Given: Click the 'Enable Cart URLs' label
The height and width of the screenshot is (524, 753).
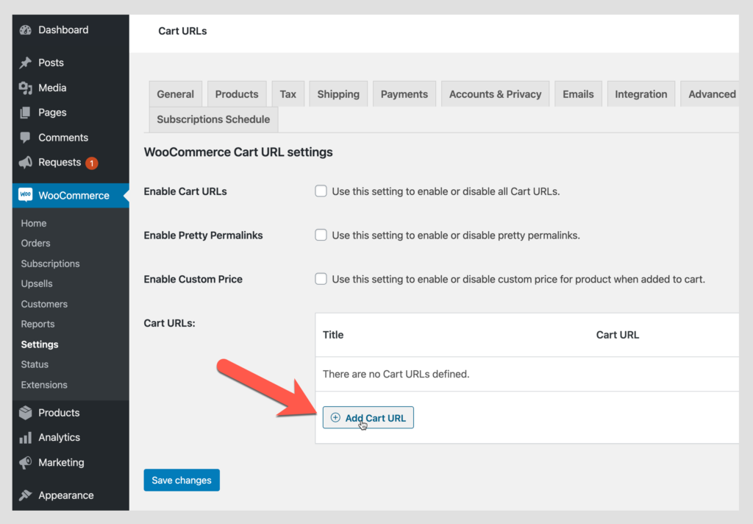Looking at the screenshot, I should pos(185,191).
